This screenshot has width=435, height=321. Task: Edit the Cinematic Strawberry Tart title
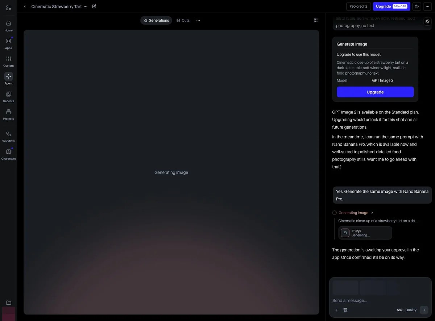94,7
